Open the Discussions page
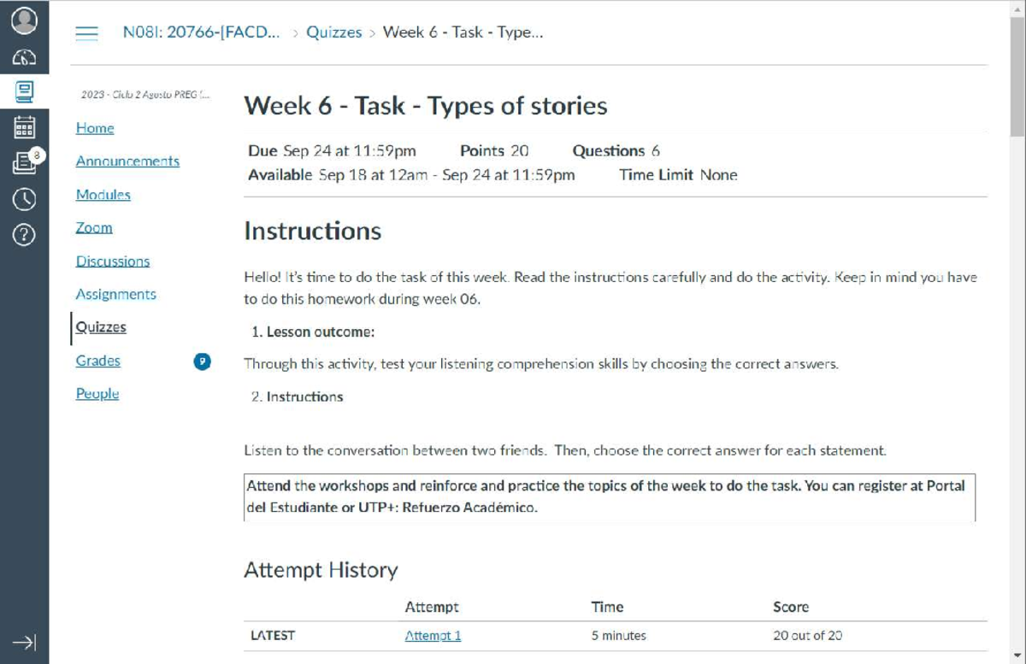Image resolution: width=1026 pixels, height=664 pixels. pos(112,261)
